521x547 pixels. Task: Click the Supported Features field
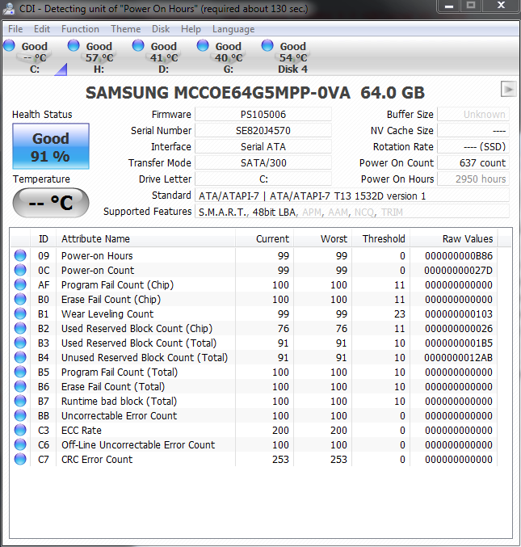[352, 212]
